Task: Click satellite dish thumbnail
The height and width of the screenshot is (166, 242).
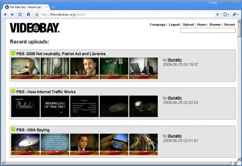Action: tap(25, 144)
